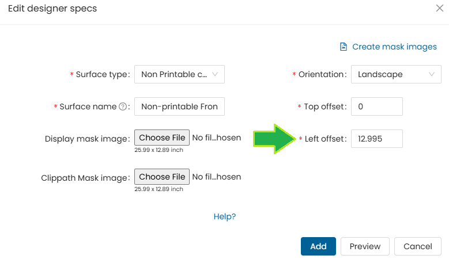Click the Surface type dropdown chevron arrow
This screenshot has width=449, height=263.
coord(215,74)
